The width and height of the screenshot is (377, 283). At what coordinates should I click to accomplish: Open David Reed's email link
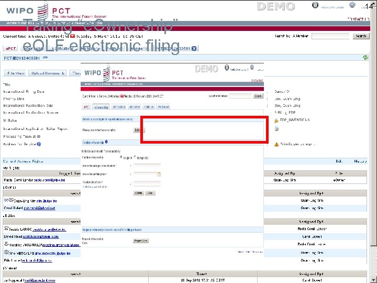pos(41,236)
